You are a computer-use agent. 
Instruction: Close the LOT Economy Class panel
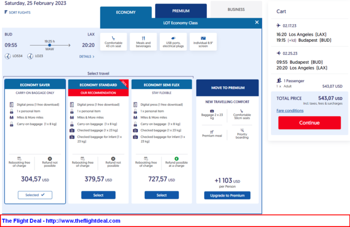tap(257, 22)
